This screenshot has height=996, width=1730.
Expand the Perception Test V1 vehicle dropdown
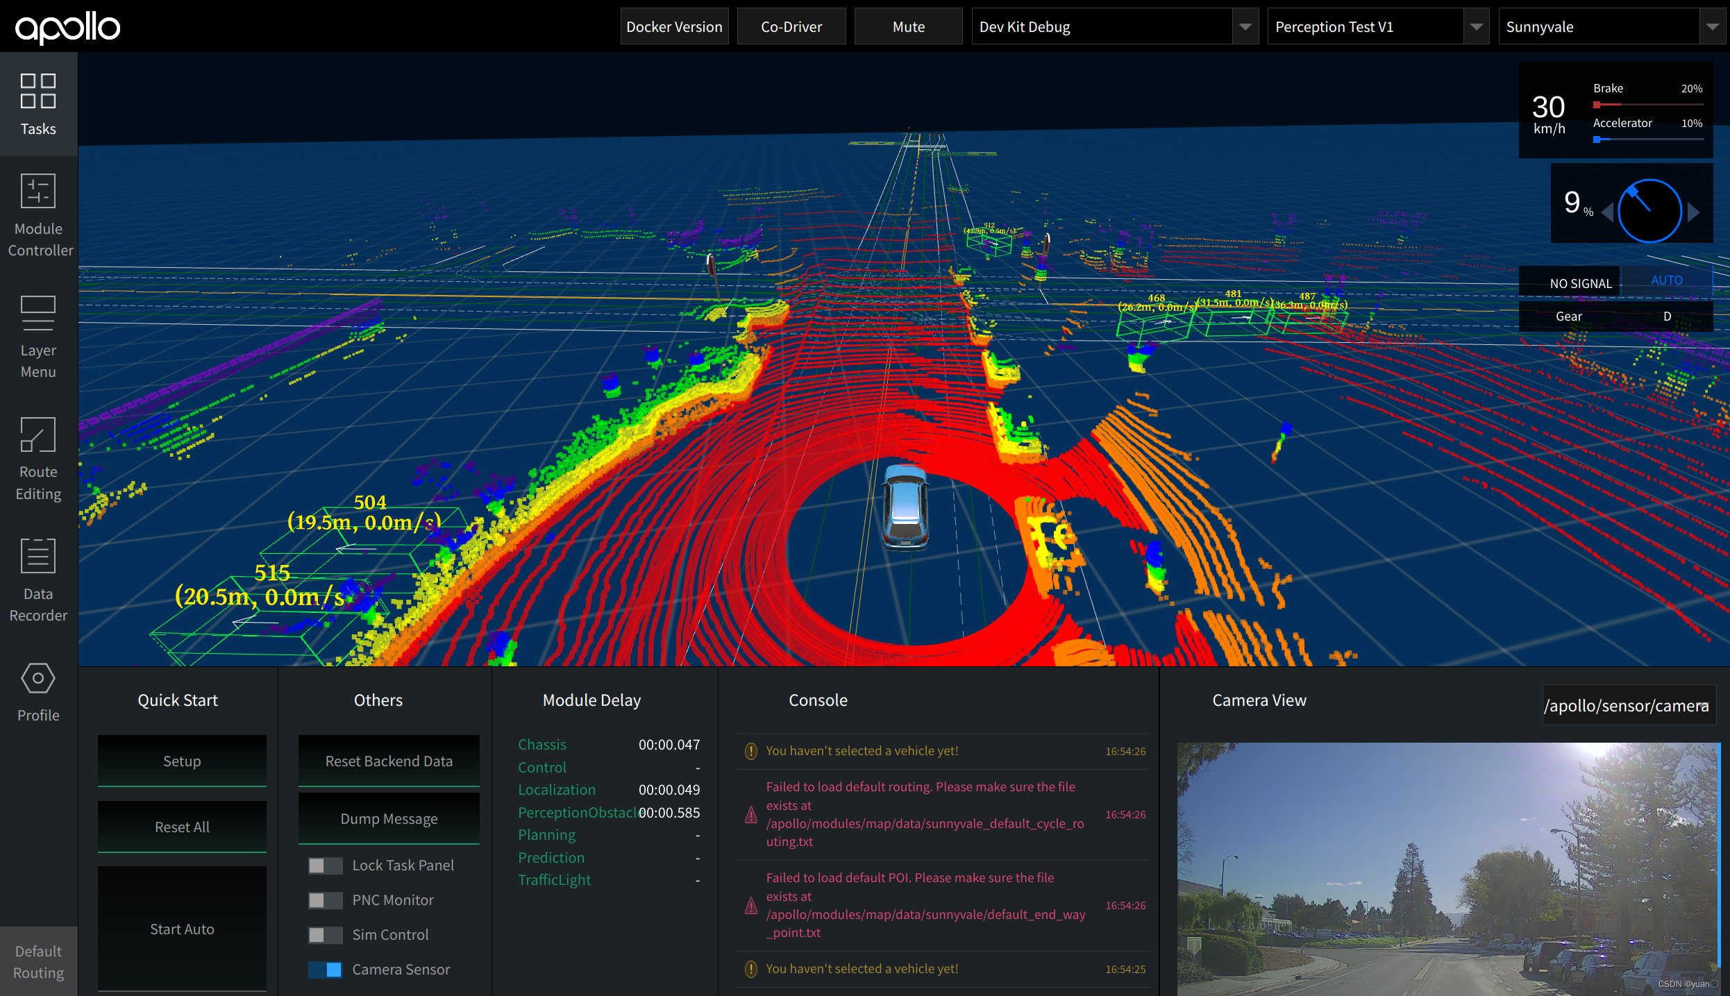click(x=1476, y=27)
